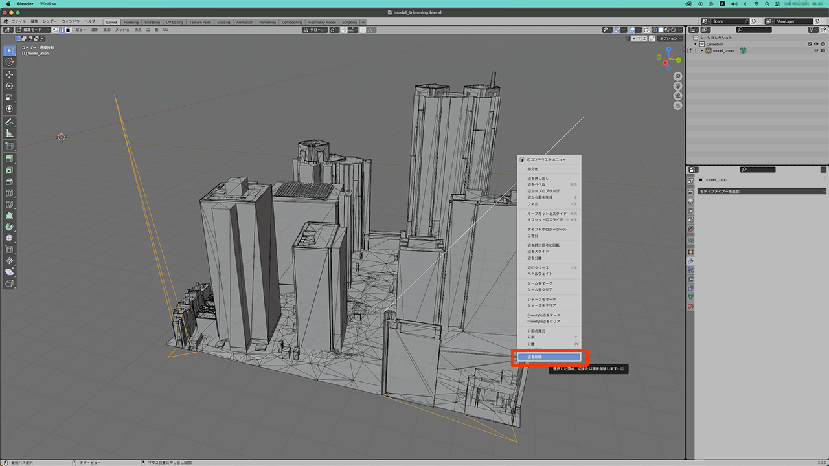Select the Scale tool

point(10,98)
